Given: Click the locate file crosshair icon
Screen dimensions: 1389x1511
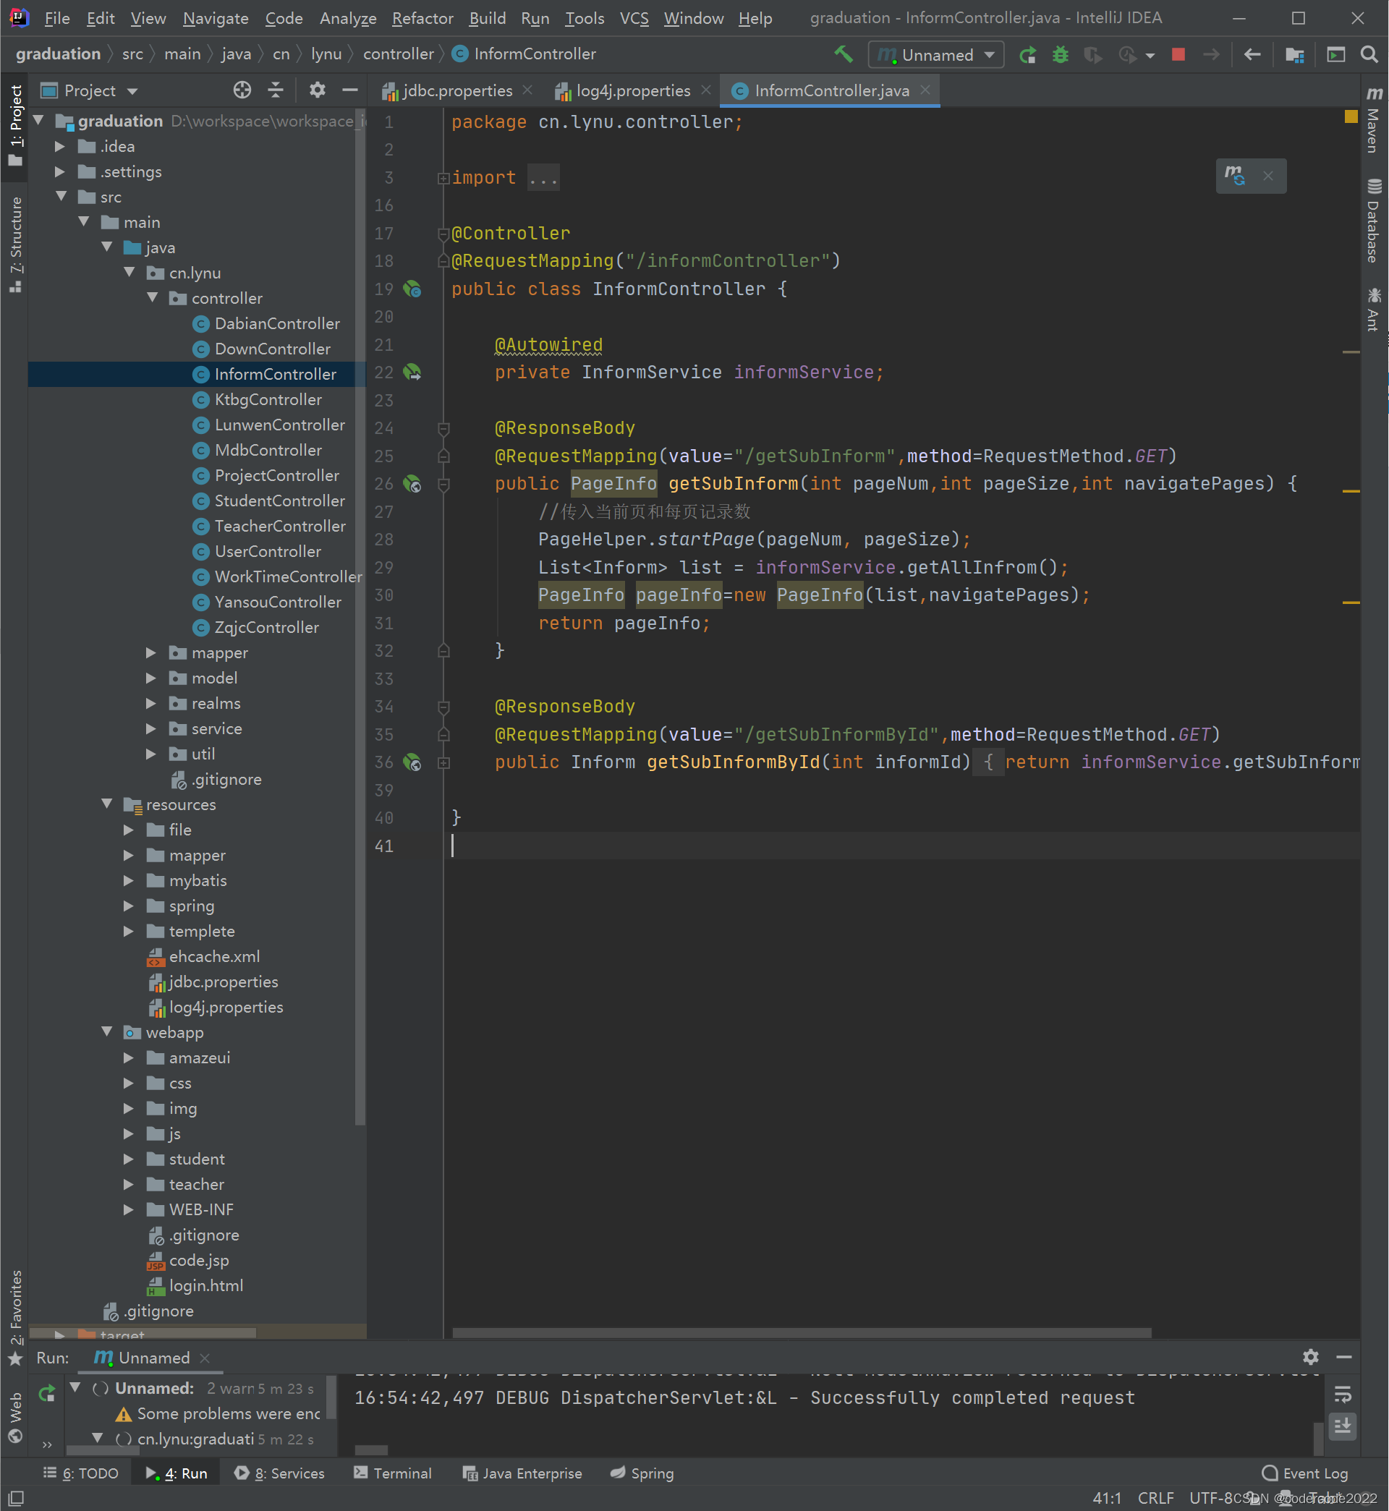Looking at the screenshot, I should [x=242, y=90].
